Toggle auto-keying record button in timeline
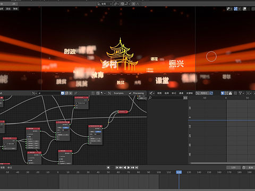 108,168
